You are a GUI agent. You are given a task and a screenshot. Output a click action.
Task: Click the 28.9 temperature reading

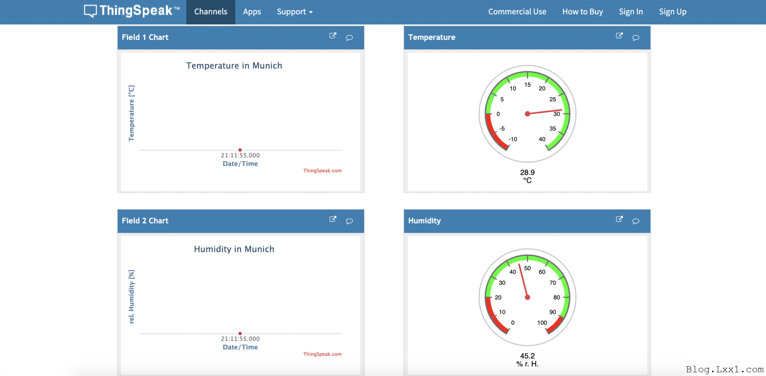click(x=527, y=172)
